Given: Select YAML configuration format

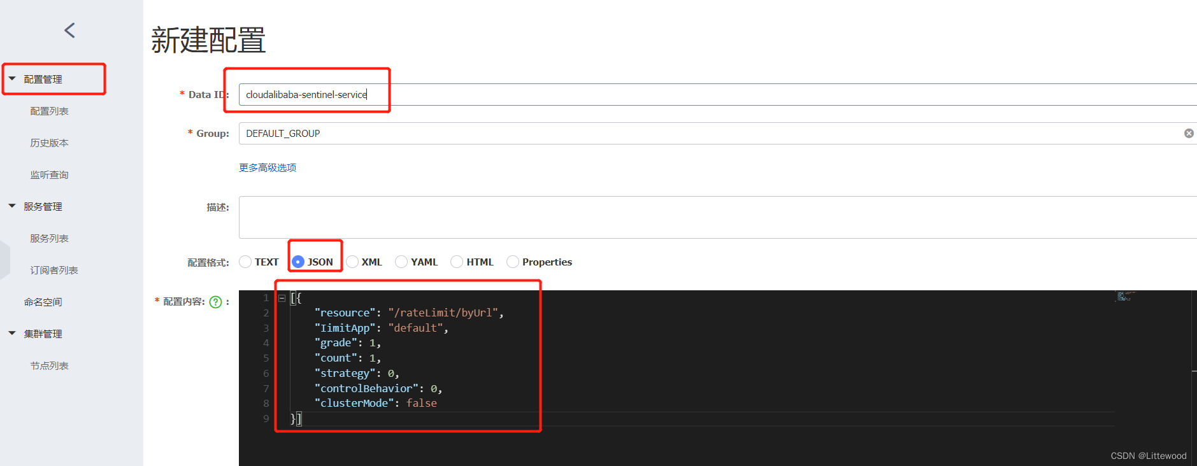Looking at the screenshot, I should point(401,262).
